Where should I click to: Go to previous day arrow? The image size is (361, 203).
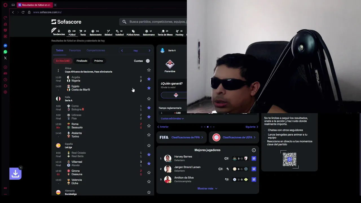[122, 50]
